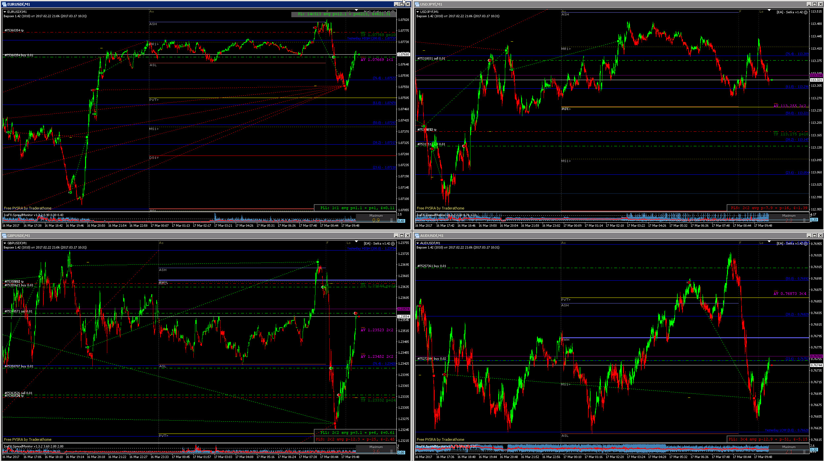The image size is (824, 461).
Task: Click the 'Maximum 2.3' spread box
Action: 789,218
